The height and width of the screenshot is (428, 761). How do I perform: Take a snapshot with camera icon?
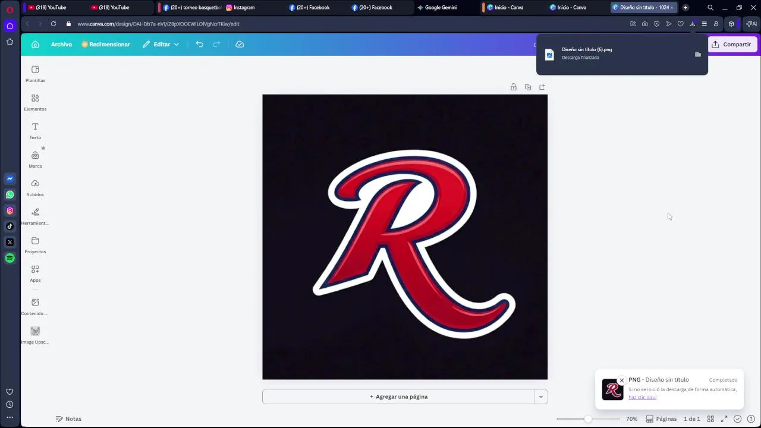(x=645, y=24)
